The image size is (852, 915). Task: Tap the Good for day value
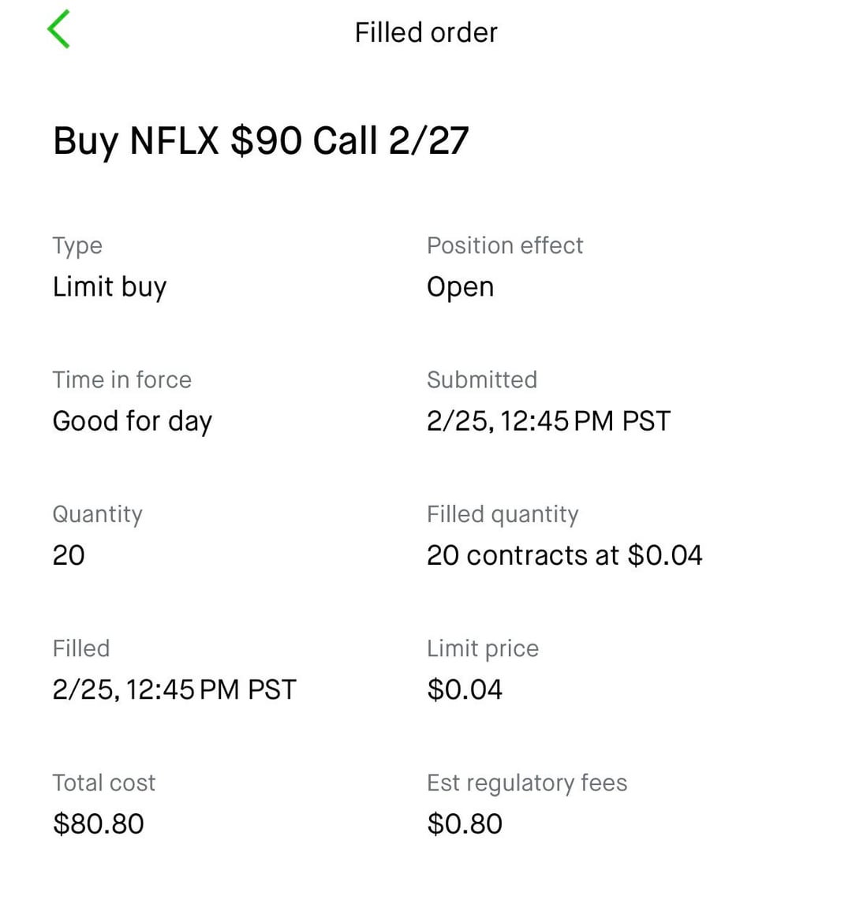(133, 421)
